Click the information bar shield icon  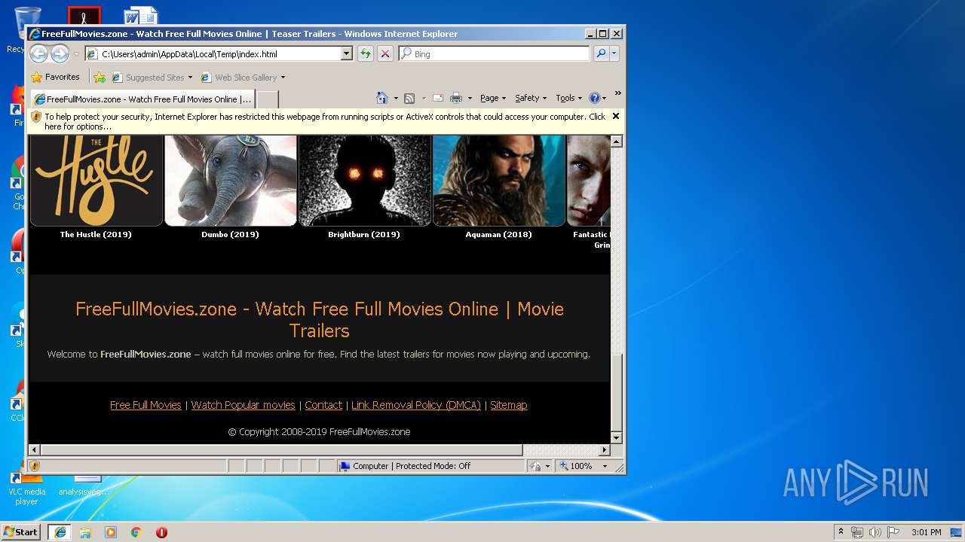pyautogui.click(x=36, y=117)
